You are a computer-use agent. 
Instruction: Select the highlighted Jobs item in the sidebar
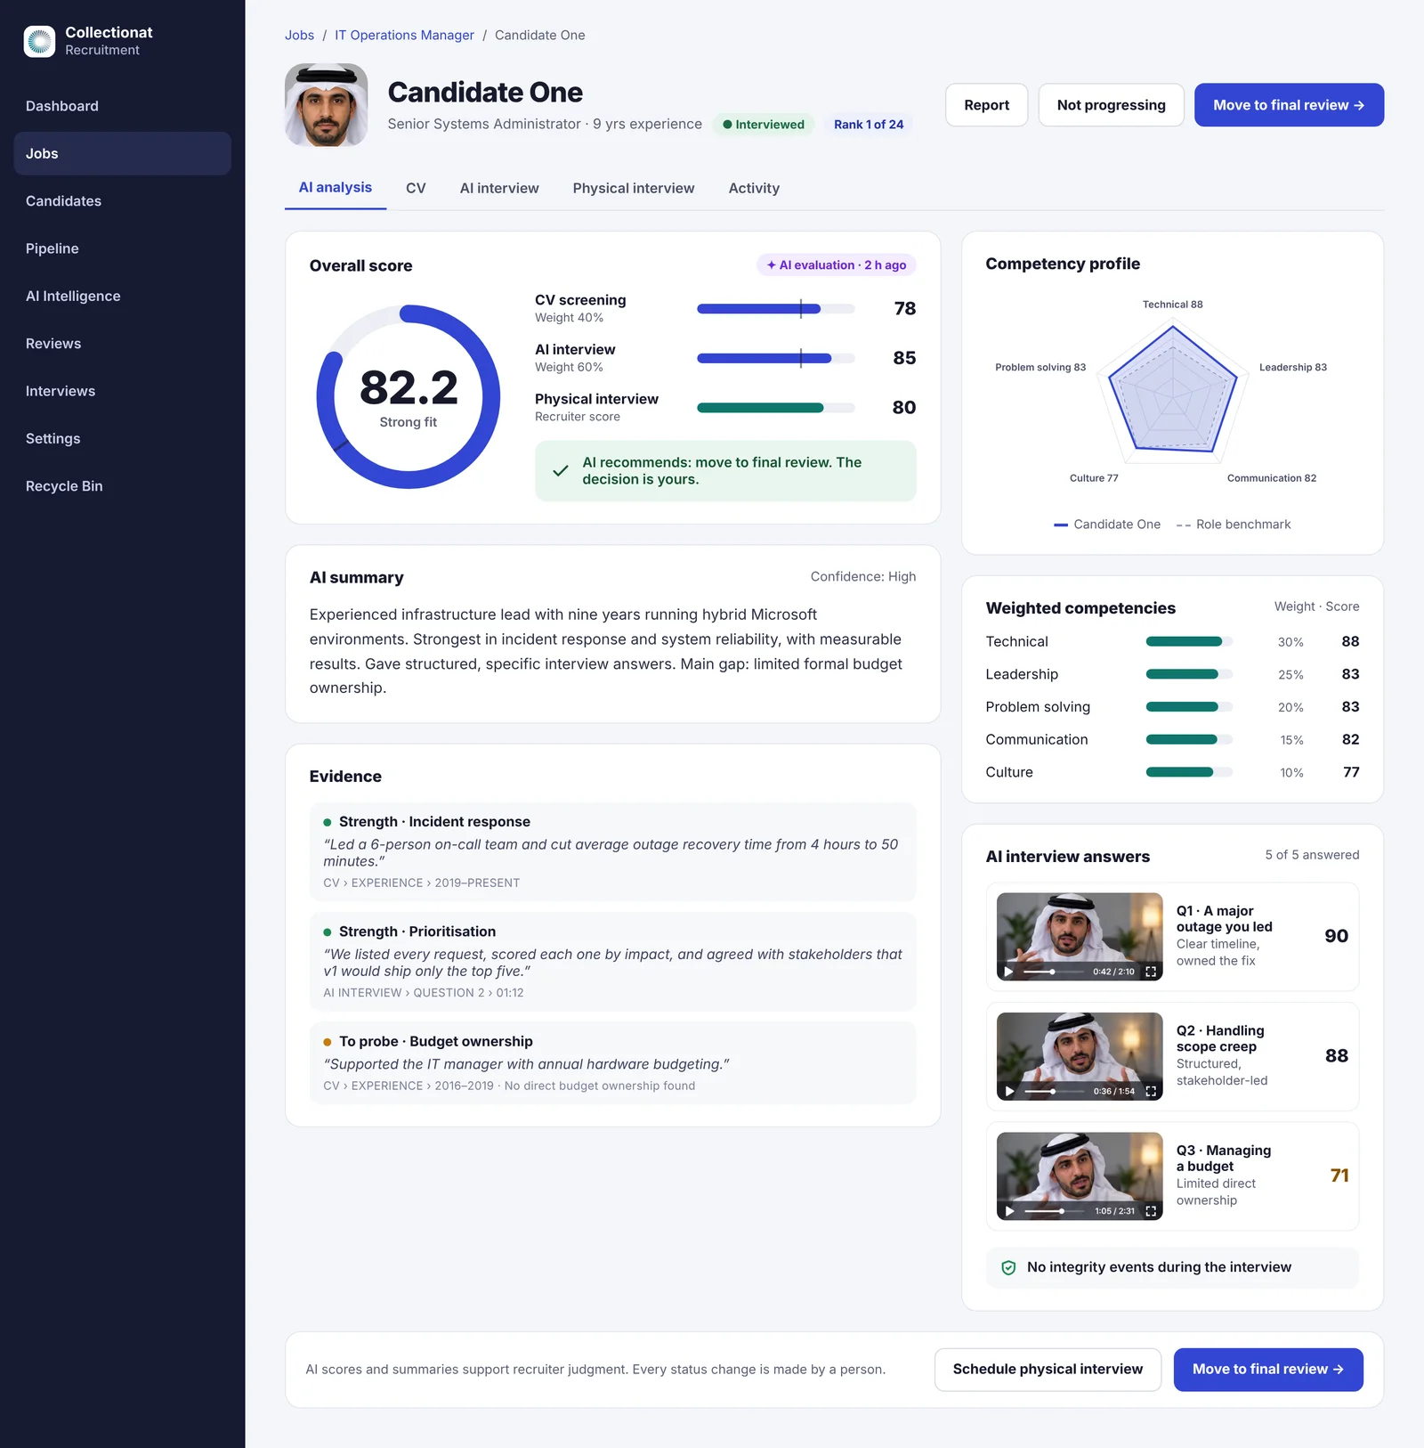coord(123,153)
